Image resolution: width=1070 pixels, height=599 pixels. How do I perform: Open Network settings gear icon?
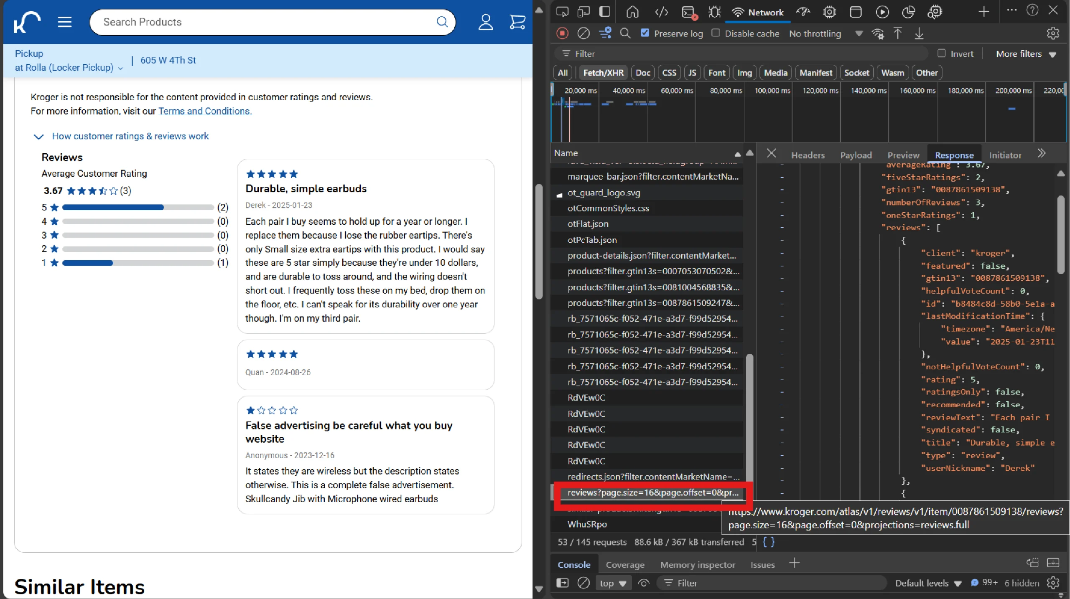1053,33
